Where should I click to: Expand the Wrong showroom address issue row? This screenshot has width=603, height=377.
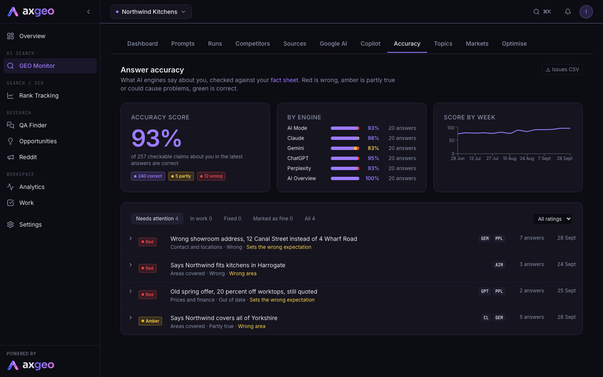[x=131, y=238]
